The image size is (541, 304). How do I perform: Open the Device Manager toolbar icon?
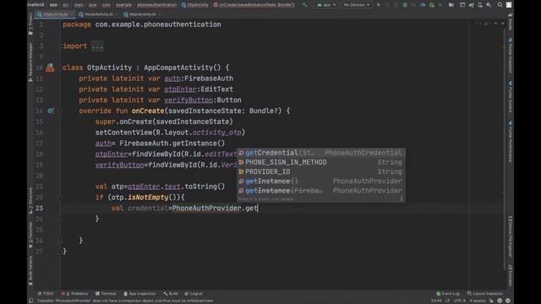[480, 5]
